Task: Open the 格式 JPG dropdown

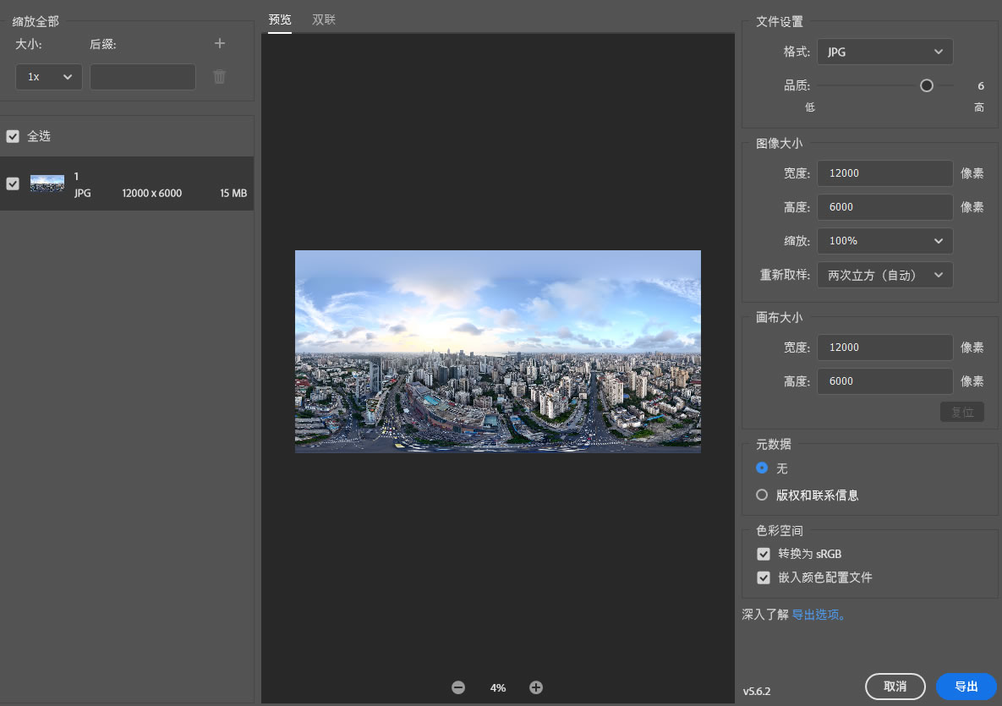Action: (885, 52)
